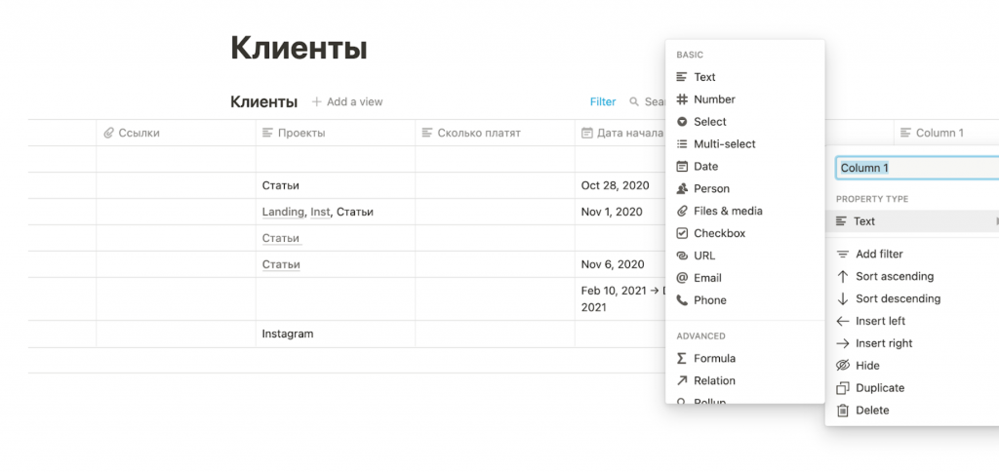Click the Column 1 name input field

(x=917, y=168)
